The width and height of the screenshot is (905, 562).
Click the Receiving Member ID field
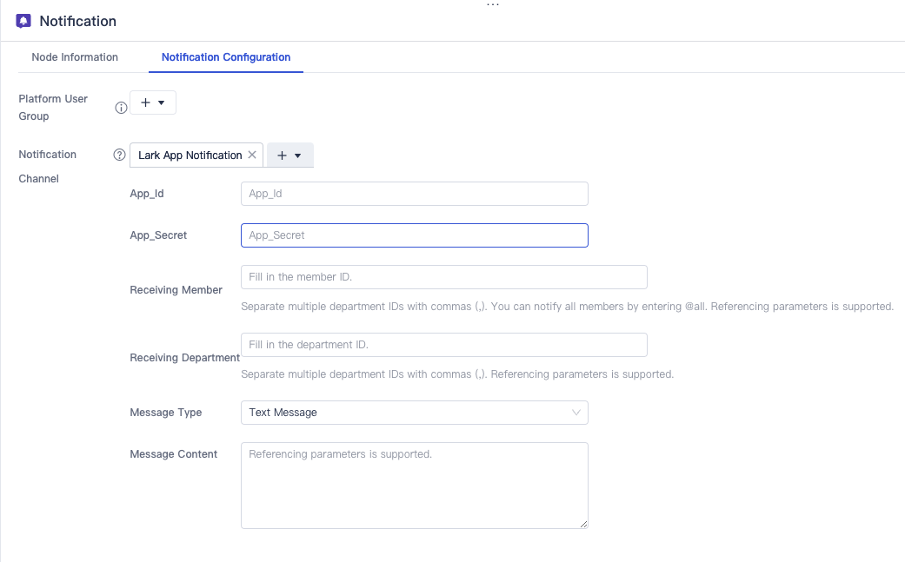click(443, 277)
